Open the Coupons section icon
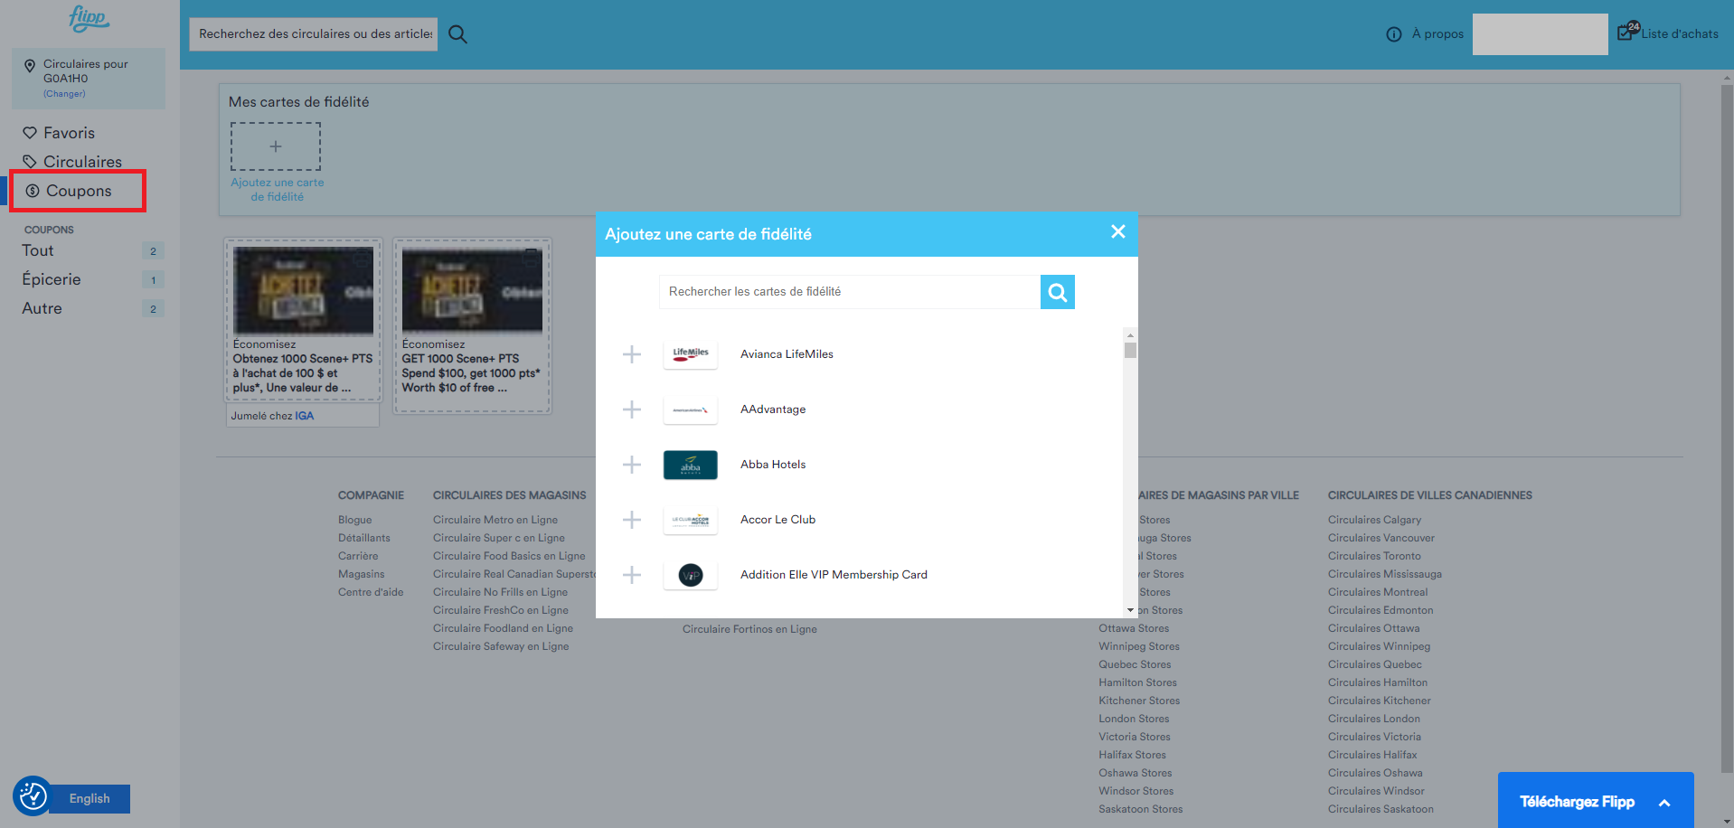Screen dimensions: 1734x828 click(x=33, y=191)
